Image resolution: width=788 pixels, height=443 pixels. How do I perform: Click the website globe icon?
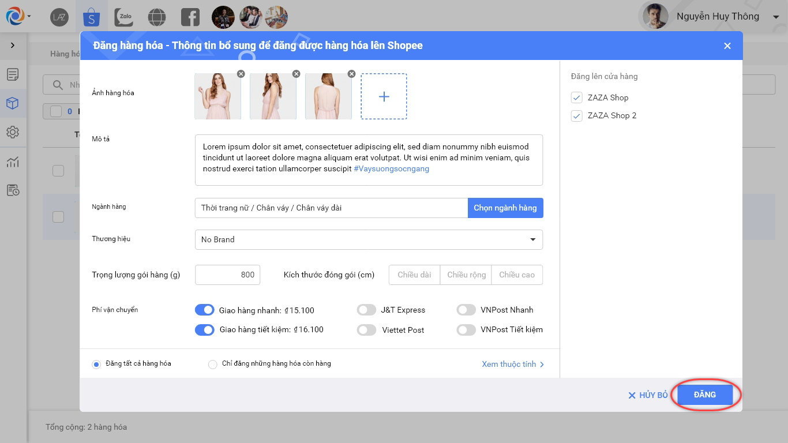[156, 17]
